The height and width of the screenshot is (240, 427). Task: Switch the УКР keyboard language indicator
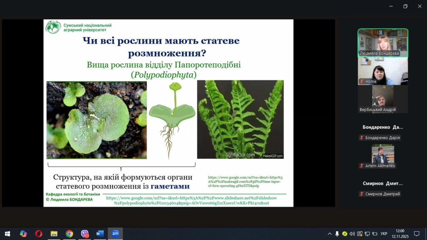pyautogui.click(x=384, y=234)
